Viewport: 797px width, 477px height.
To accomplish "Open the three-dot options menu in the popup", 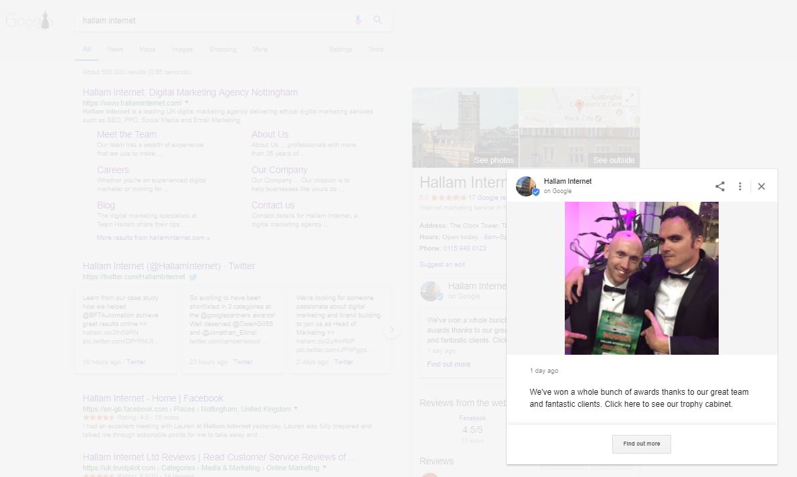I will [x=740, y=186].
